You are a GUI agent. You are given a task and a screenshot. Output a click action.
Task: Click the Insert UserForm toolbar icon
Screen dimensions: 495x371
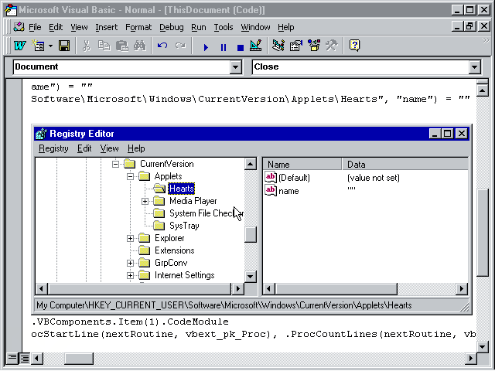(38, 46)
